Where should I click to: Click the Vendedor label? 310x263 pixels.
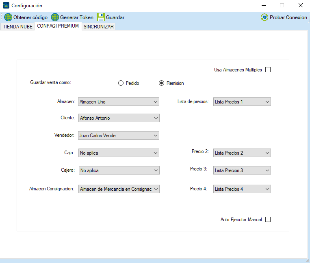(65, 135)
